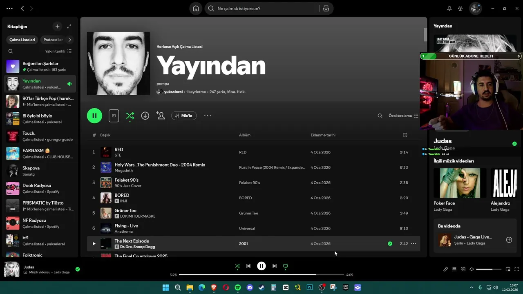Click the Yayından playlist cover image
The height and width of the screenshot is (294, 523).
pyautogui.click(x=118, y=63)
